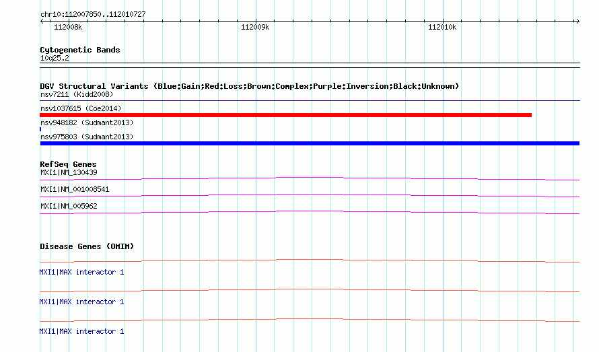599x352 pixels.
Task: Open the third MXI1|MAX interactor 1 link
Action: [81, 331]
